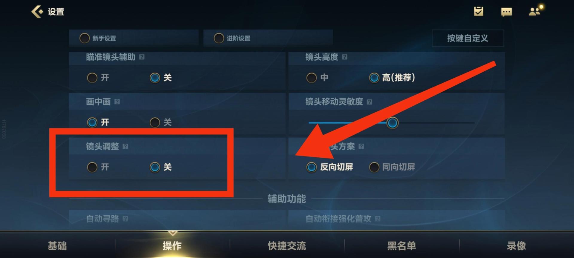
Task: Go back using the 设置 back arrow
Action: point(38,12)
